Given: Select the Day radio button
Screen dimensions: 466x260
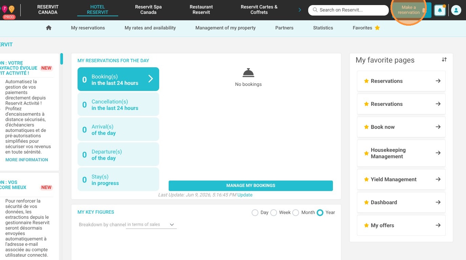Looking at the screenshot, I should (255, 213).
